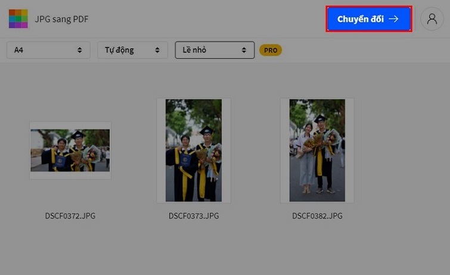Click the colorful Smallpdf logo icon

point(18,18)
